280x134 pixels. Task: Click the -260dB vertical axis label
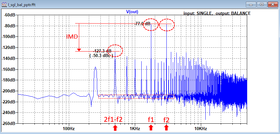pyautogui.click(x=8, y=124)
